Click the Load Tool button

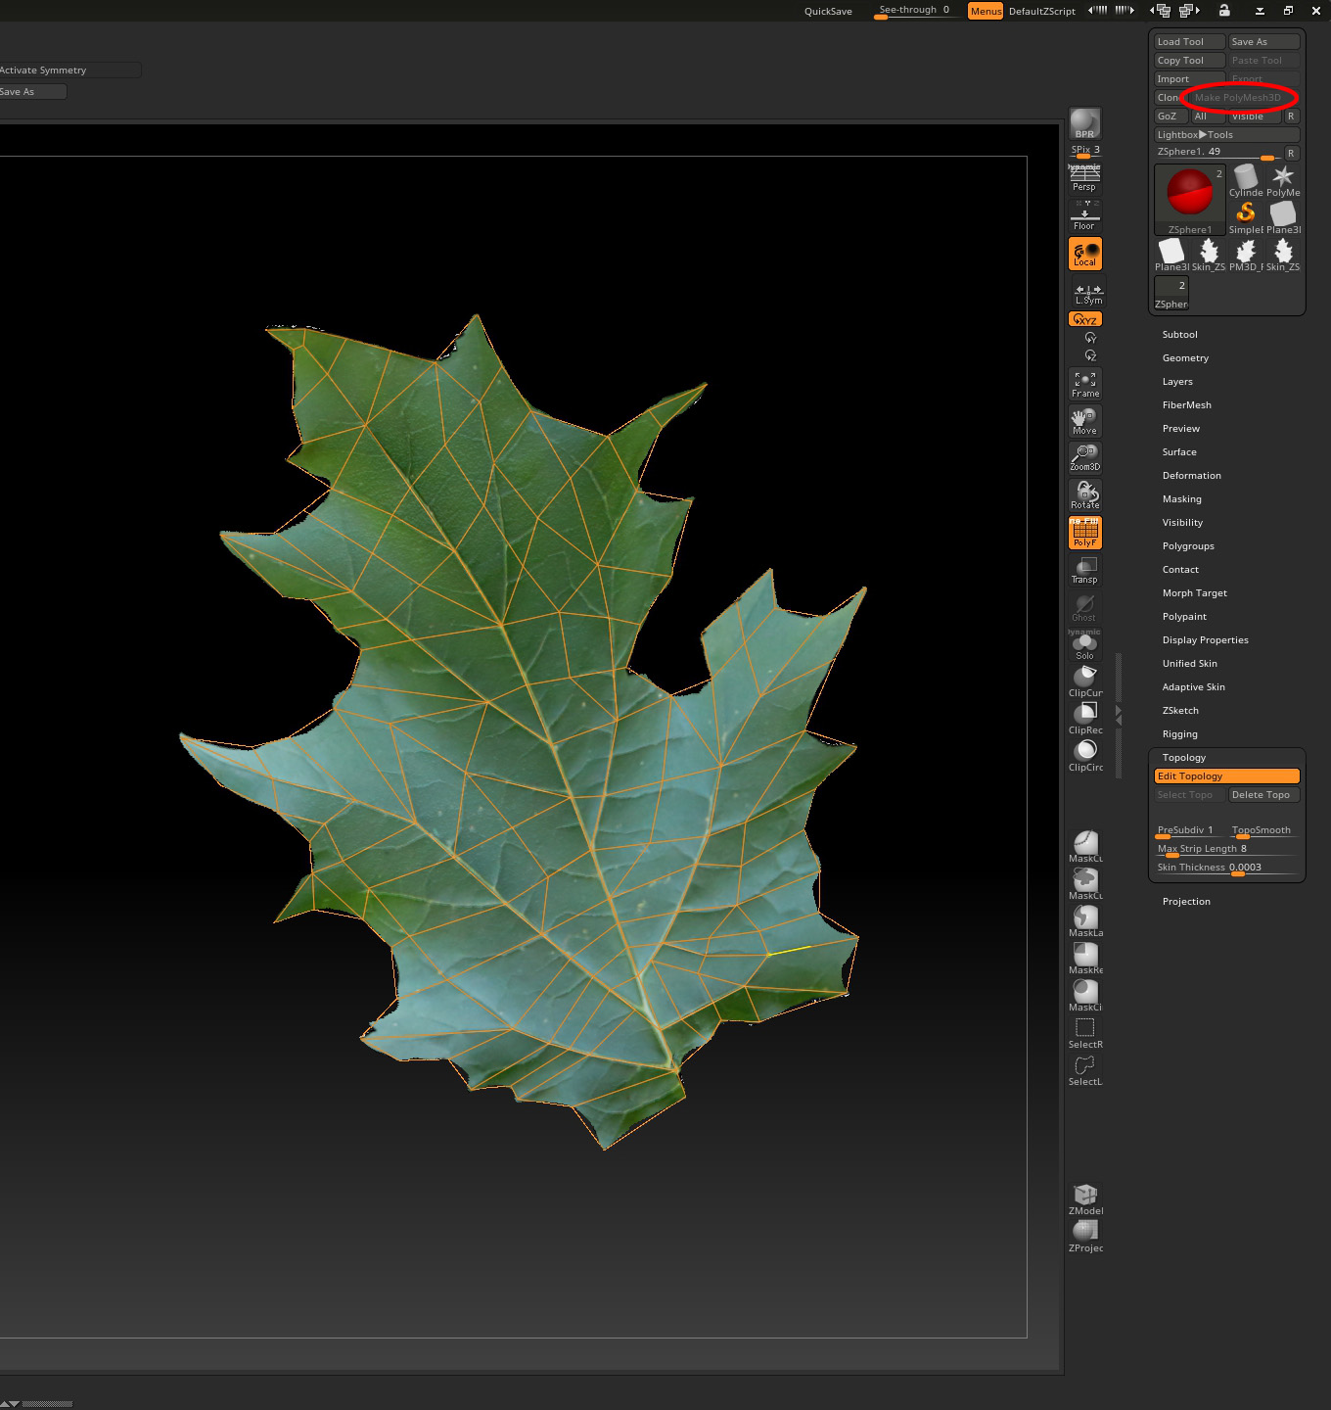1190,41
